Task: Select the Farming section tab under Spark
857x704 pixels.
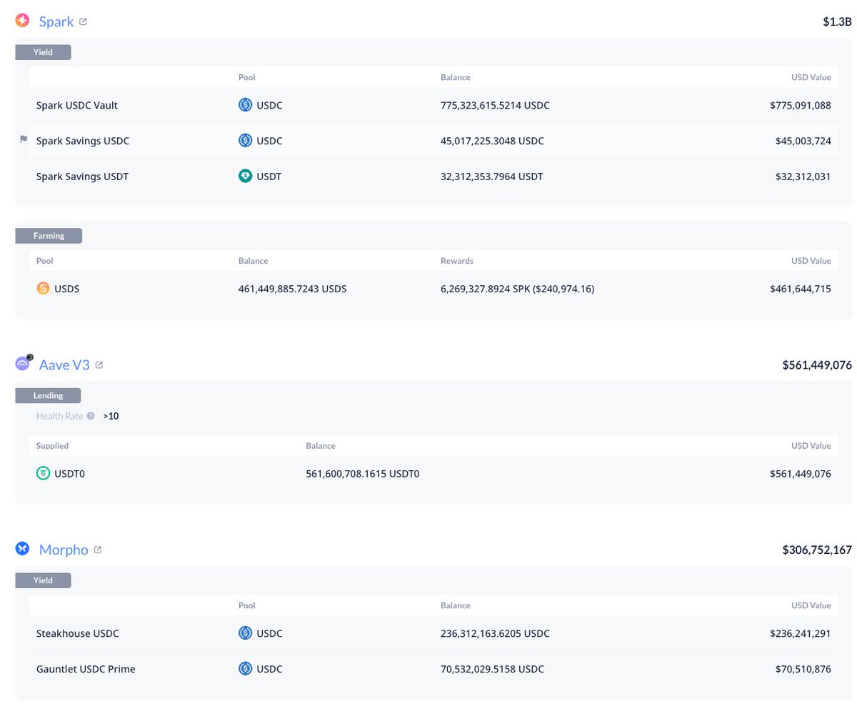Action: click(x=49, y=236)
